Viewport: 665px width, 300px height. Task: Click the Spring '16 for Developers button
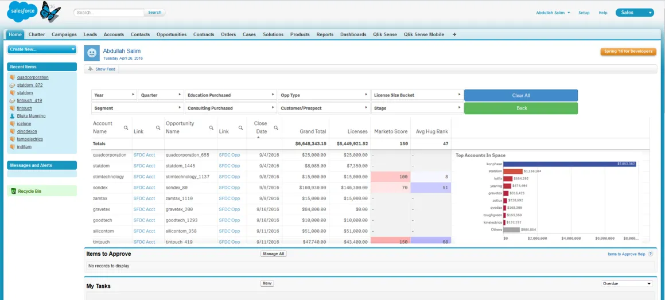coord(628,51)
